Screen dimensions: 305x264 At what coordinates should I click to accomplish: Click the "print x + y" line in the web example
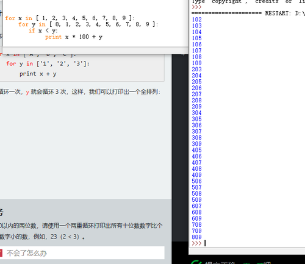pos(38,74)
